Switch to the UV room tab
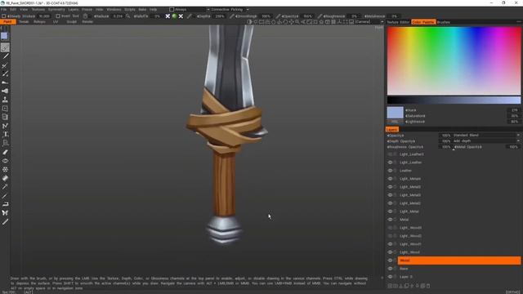Image resolution: width=523 pixels, height=294 pixels. pos(56,22)
